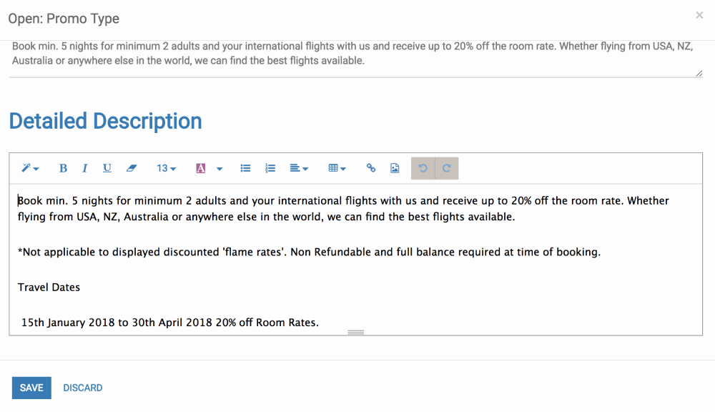The image size is (715, 412).
Task: Open the paragraph alignment dropdown
Action: [299, 168]
